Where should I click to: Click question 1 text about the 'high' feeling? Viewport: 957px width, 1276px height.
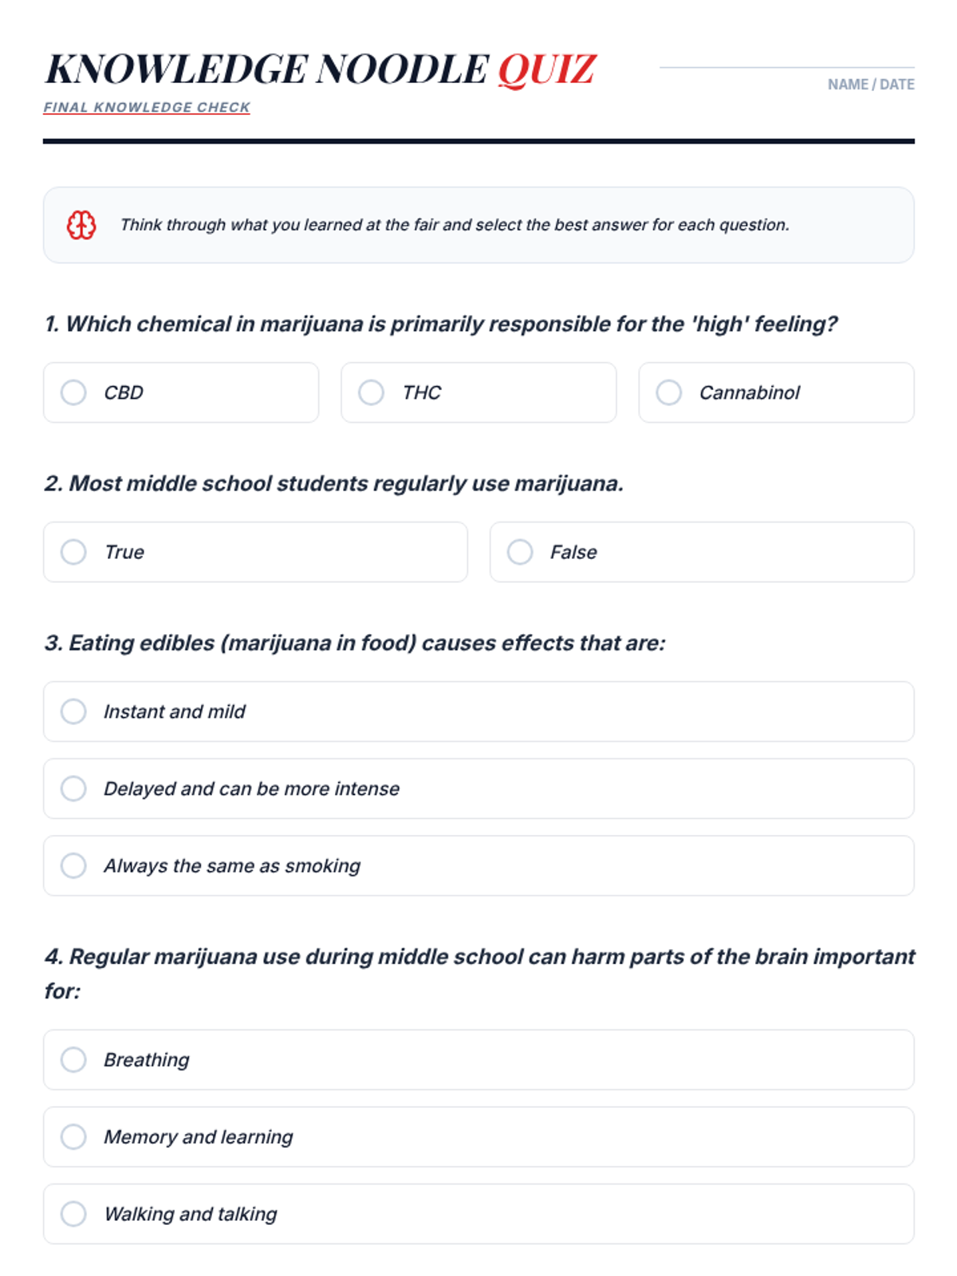click(441, 324)
